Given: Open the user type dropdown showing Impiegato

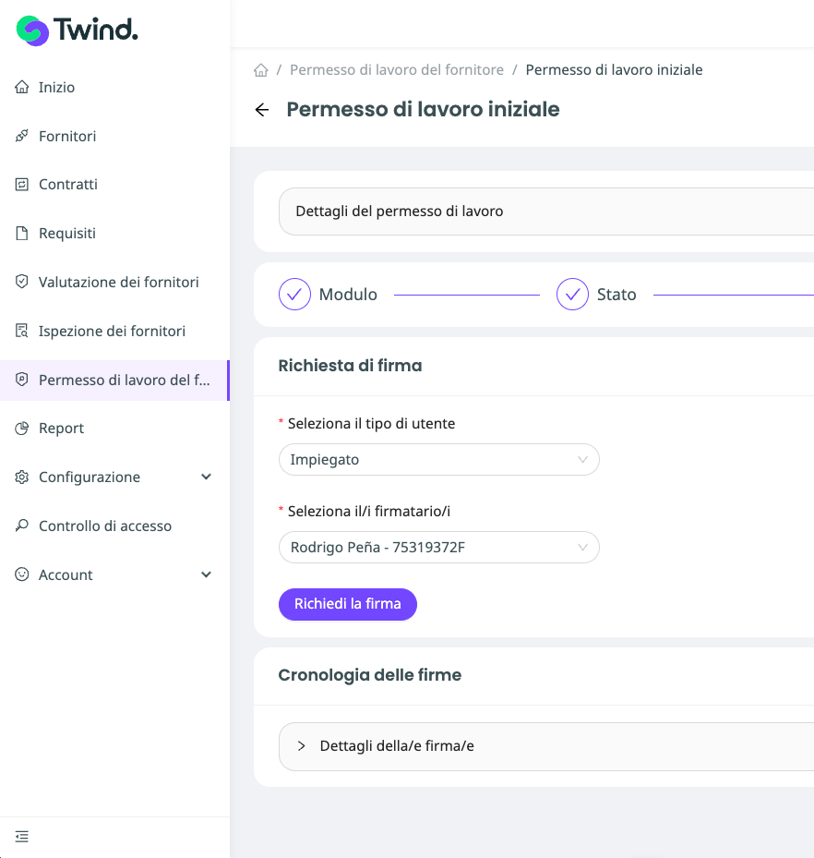Looking at the screenshot, I should (438, 460).
